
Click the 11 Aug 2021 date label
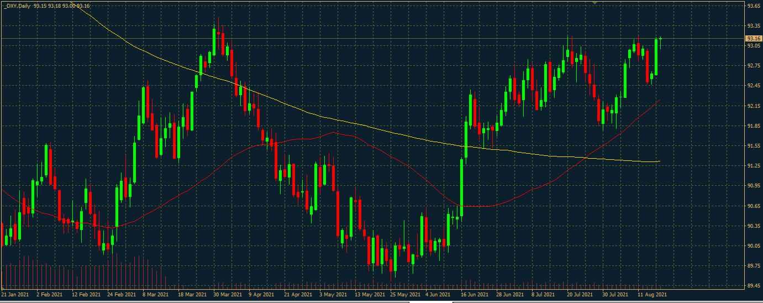pos(653,295)
